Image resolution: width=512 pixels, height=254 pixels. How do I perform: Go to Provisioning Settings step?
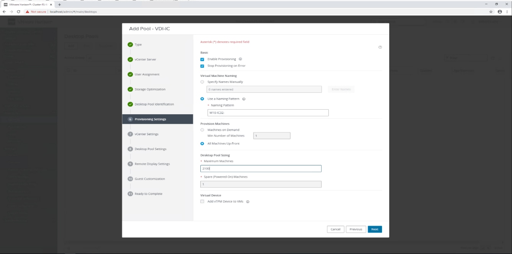coord(158,119)
